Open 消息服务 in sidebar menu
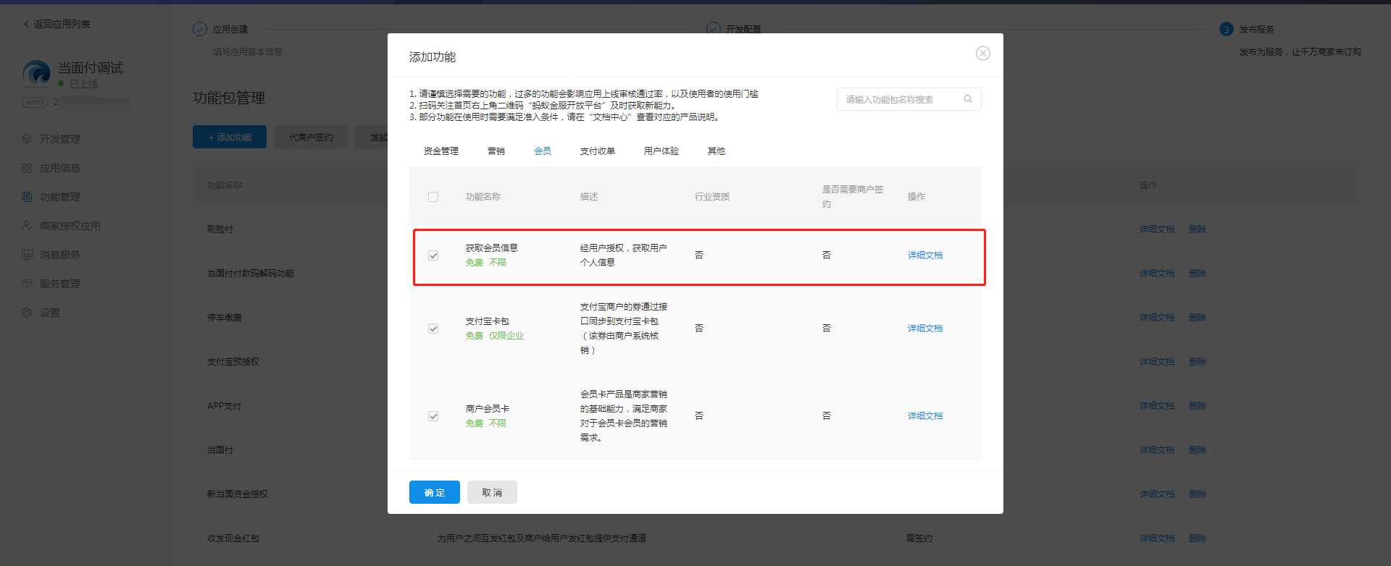This screenshot has width=1391, height=566. 60,255
